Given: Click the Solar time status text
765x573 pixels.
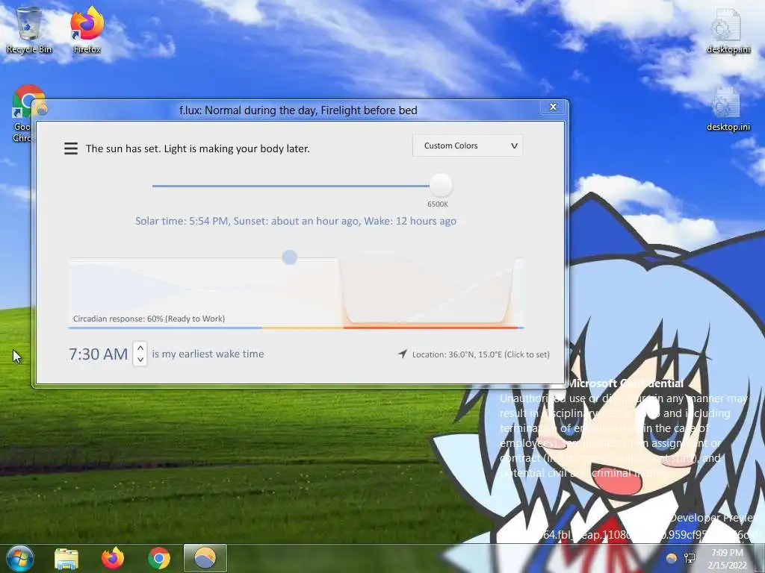Looking at the screenshot, I should click(296, 221).
